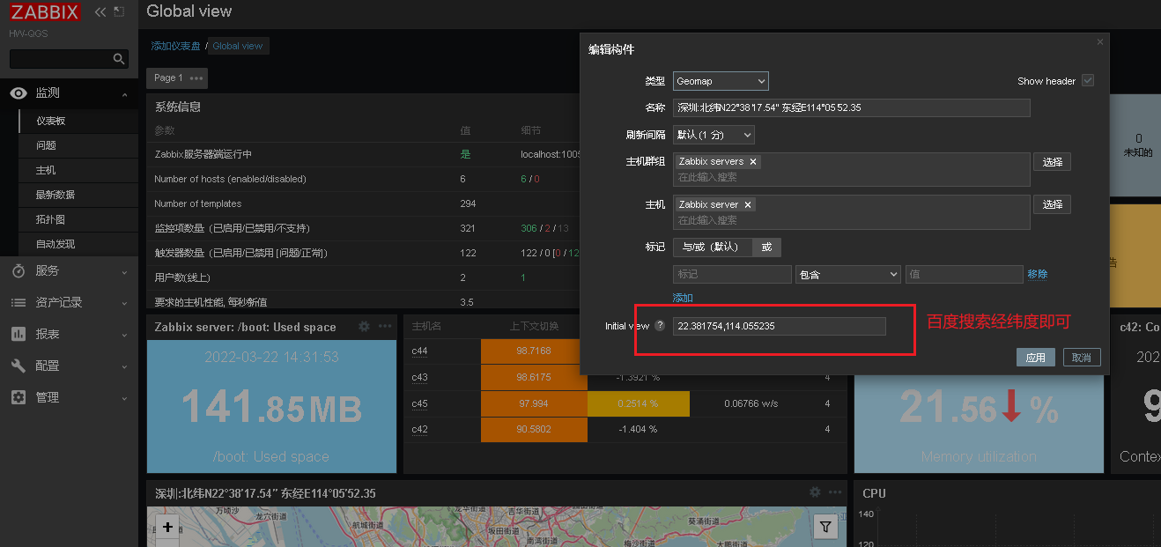Expand the 配置 menu section
1161x547 pixels.
point(124,367)
